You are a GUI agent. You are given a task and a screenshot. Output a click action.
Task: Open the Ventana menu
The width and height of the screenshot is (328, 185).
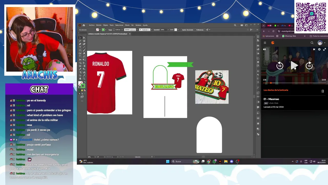(x=138, y=25)
